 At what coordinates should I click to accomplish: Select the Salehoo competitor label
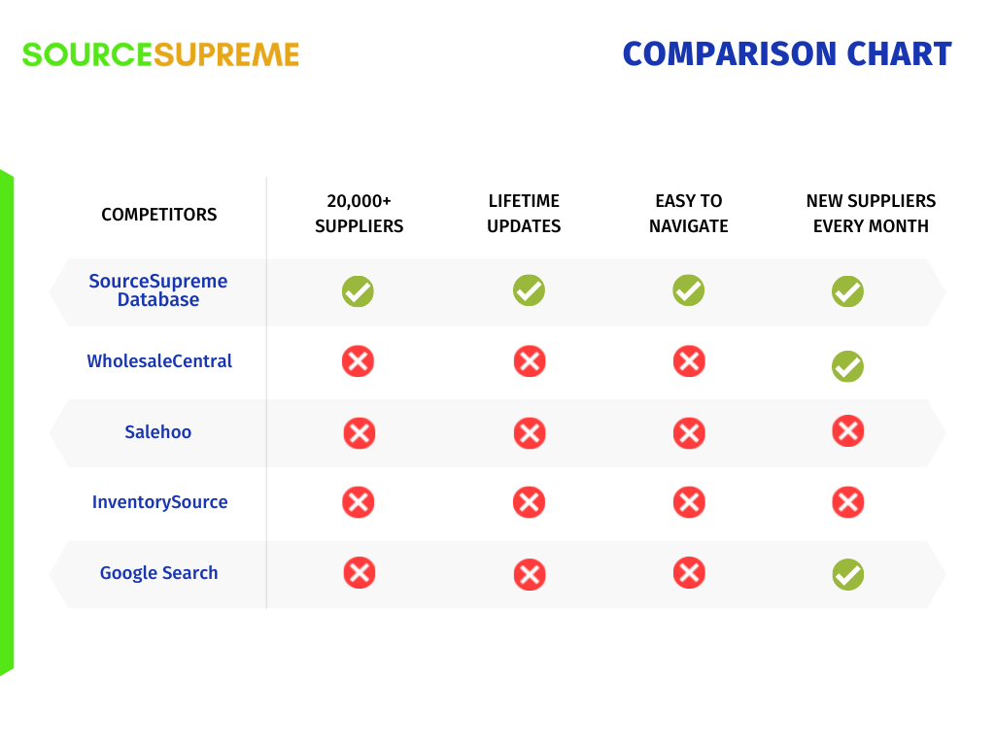[158, 432]
